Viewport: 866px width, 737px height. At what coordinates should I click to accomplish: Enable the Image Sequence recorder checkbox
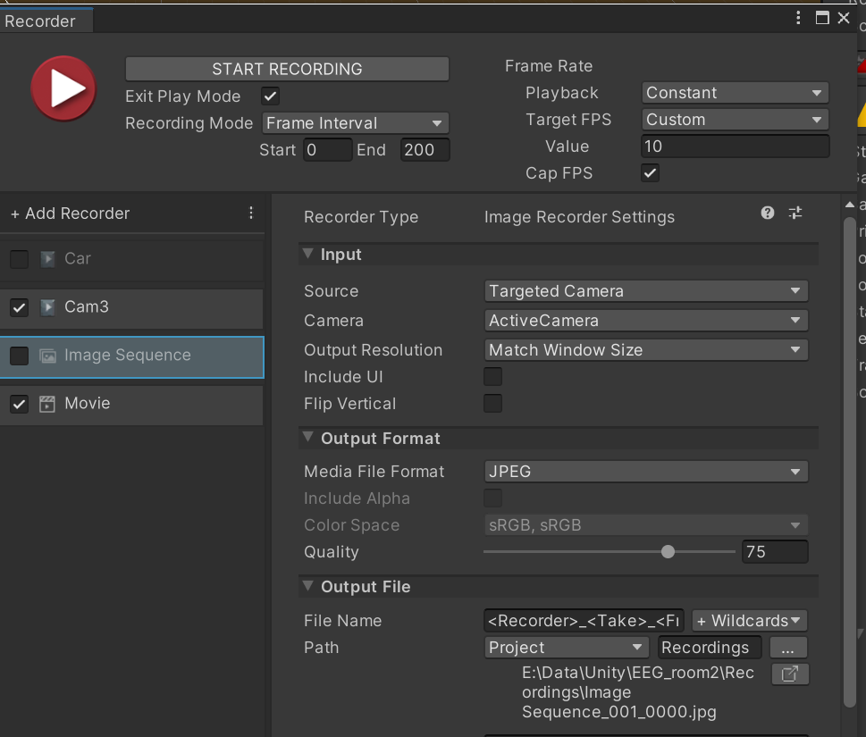tap(20, 356)
